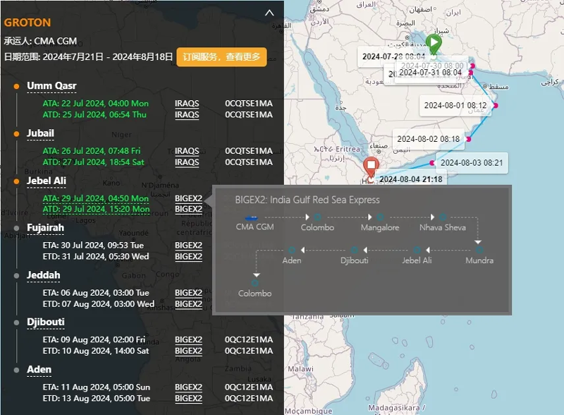Open the Fujairah port entry
The image size is (564, 415).
point(45,228)
